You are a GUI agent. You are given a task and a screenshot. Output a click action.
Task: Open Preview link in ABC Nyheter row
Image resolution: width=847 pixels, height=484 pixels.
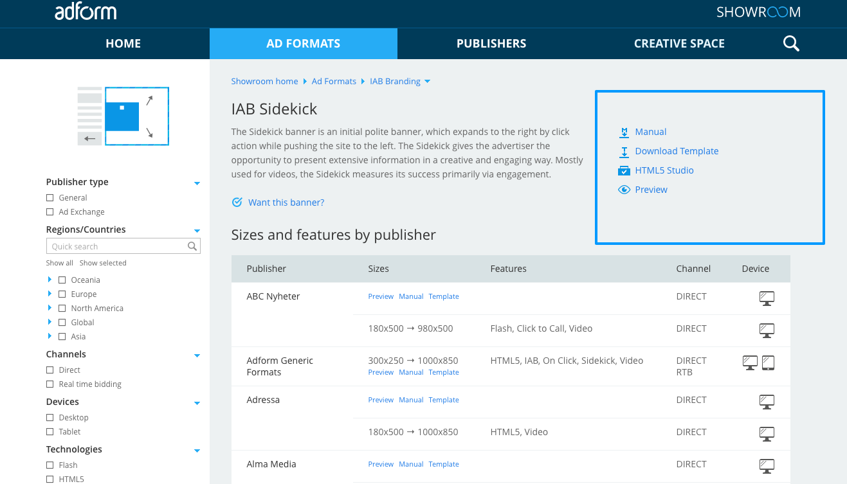tap(381, 296)
